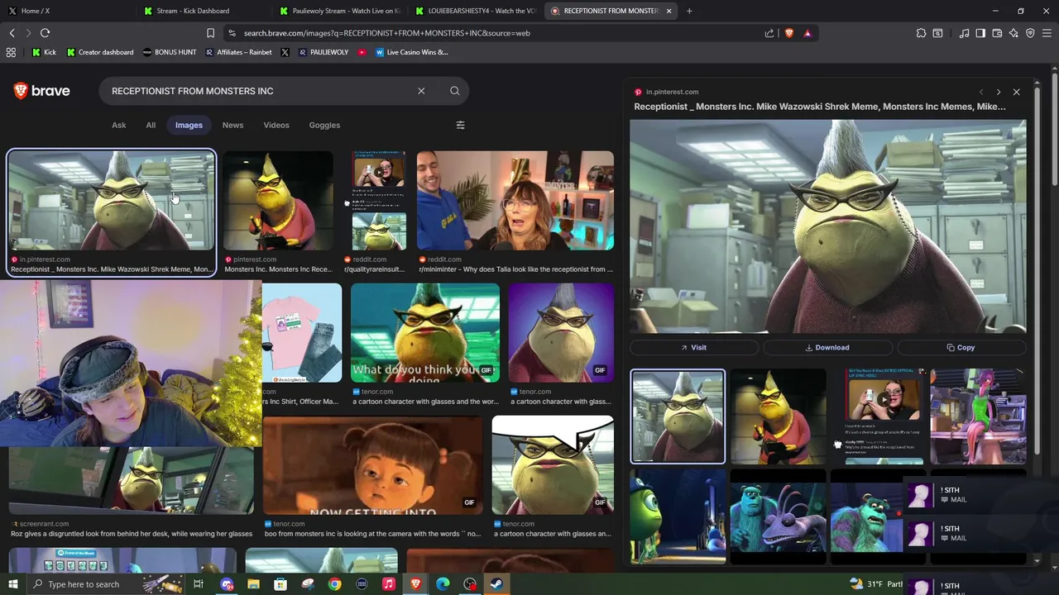Click the bookmark icon in address bar
Image resolution: width=1059 pixels, height=595 pixels.
[x=210, y=33]
